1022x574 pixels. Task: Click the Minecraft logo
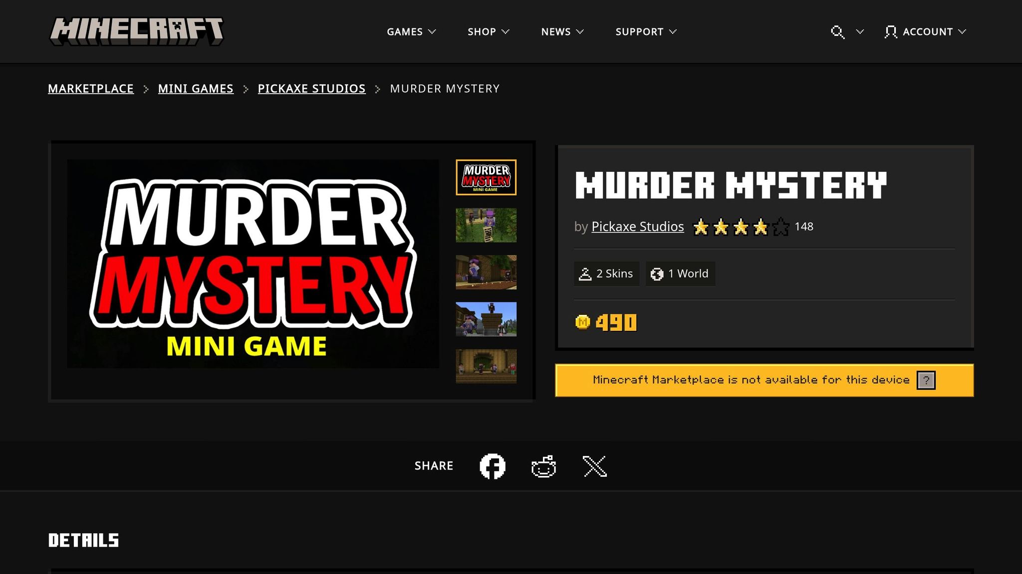(x=136, y=31)
